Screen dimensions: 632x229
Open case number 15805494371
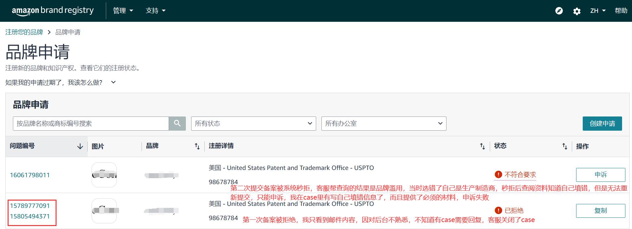tap(30, 216)
